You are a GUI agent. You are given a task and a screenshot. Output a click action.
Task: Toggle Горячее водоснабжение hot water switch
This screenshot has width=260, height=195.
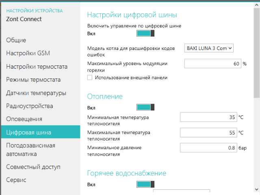[x=145, y=184]
